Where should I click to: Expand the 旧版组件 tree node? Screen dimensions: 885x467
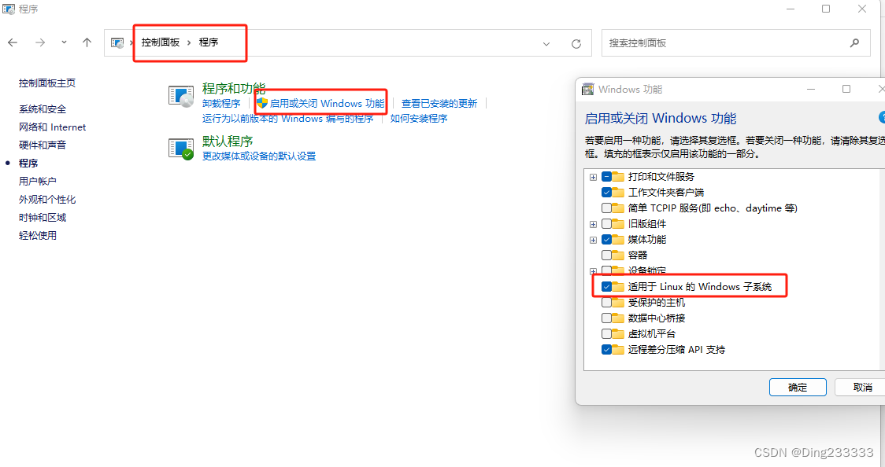(593, 224)
